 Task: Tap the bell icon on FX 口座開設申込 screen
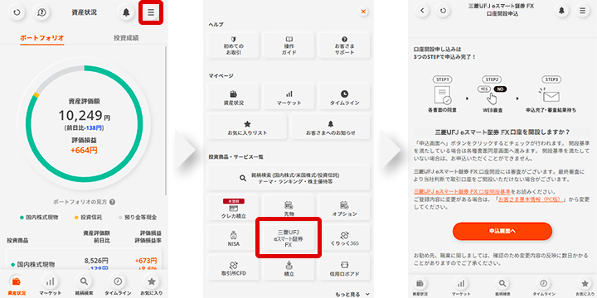coord(561,11)
